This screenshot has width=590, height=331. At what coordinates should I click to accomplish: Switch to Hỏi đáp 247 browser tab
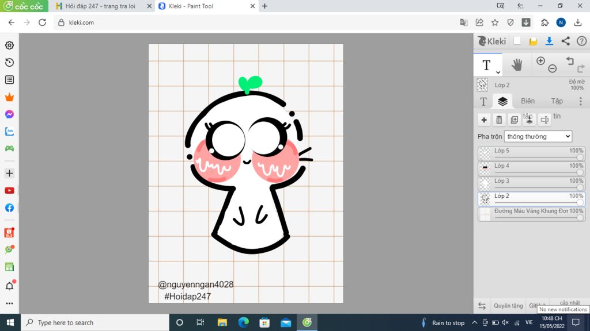(100, 6)
